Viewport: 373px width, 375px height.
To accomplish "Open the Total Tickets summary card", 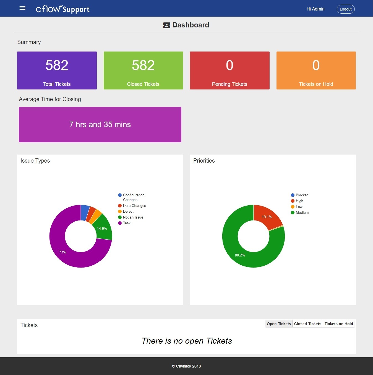I will pyautogui.click(x=57, y=70).
